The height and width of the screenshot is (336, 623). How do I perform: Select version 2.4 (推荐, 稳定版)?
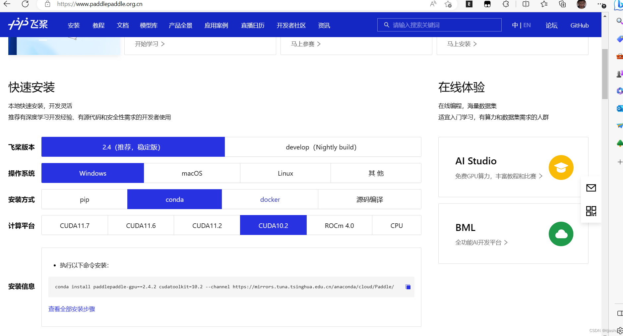click(133, 147)
